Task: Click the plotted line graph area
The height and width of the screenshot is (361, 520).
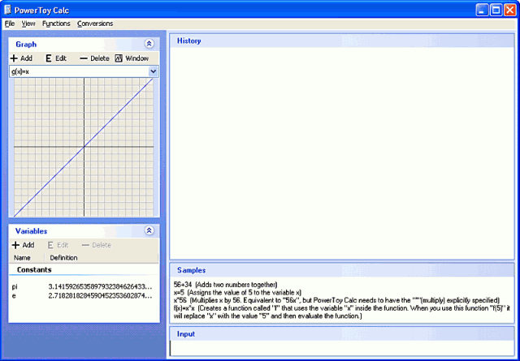Action: click(x=84, y=147)
